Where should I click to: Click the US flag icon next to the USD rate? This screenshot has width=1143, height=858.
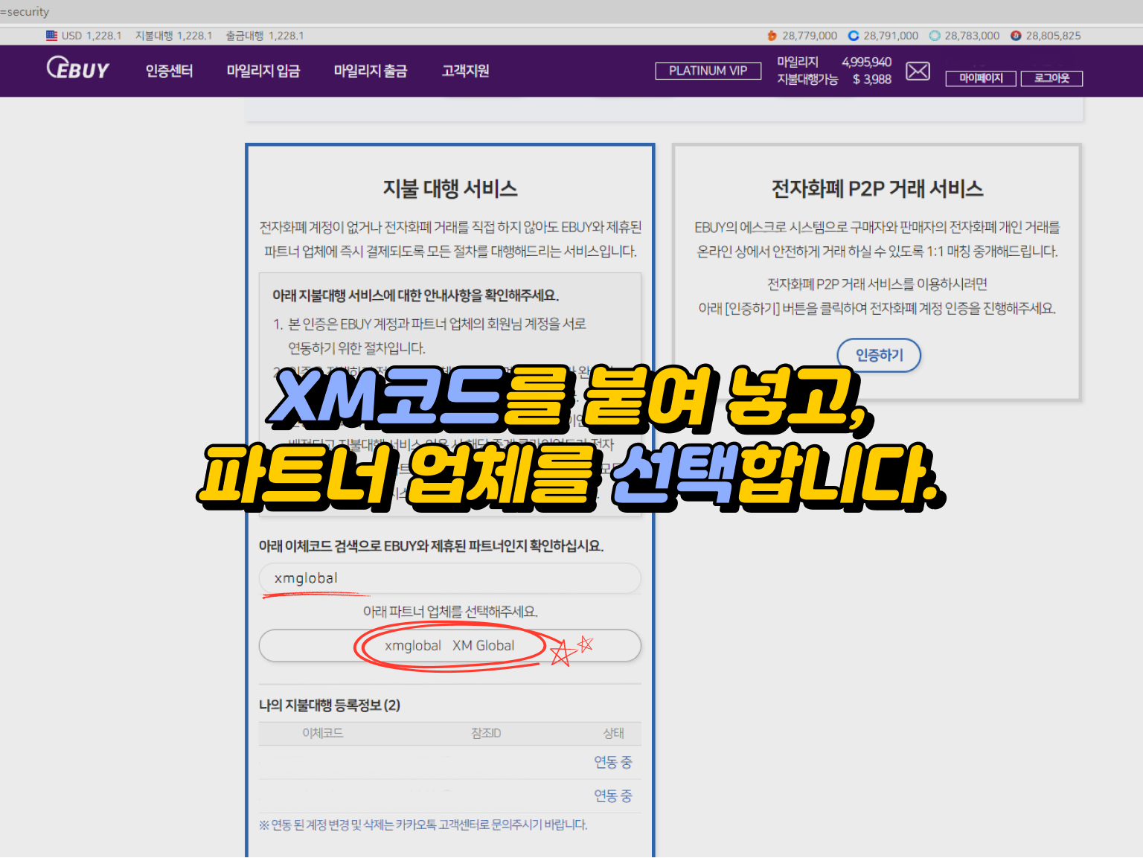pyautogui.click(x=51, y=35)
